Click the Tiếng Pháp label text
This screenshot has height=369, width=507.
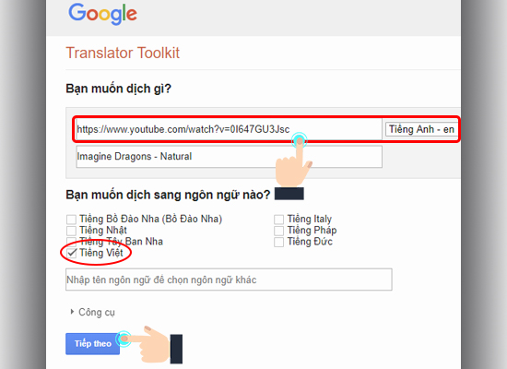point(312,230)
